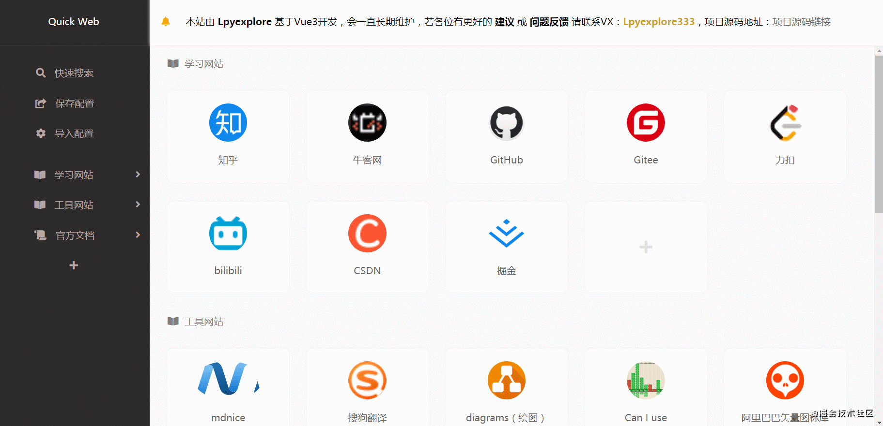The height and width of the screenshot is (426, 883).
Task: Click the GitHub card label
Action: [507, 160]
